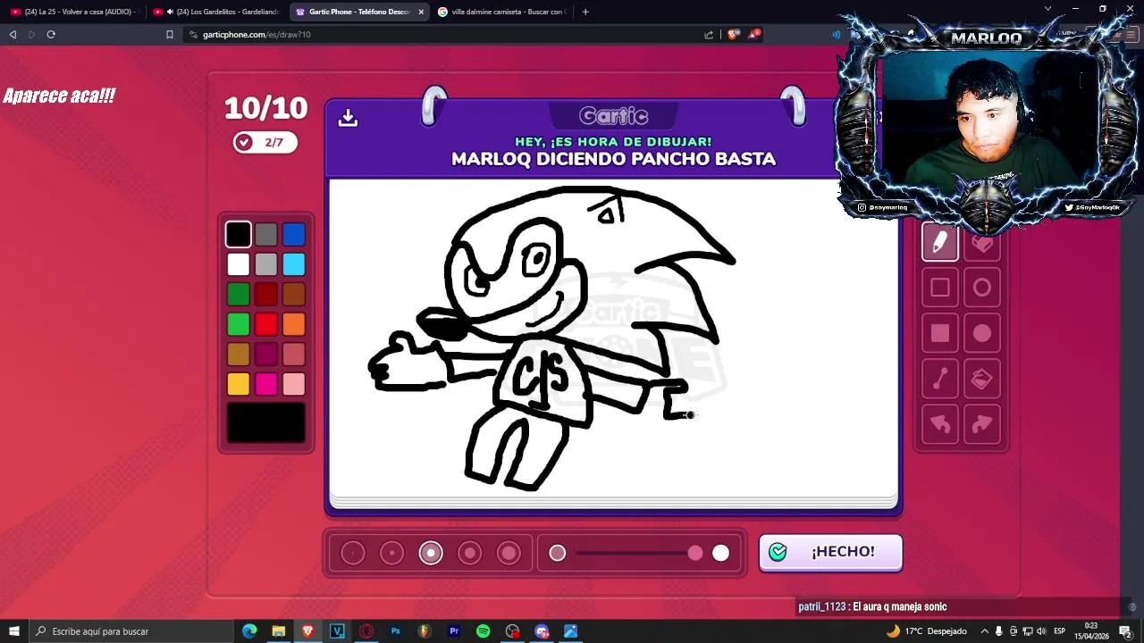
Task: Open the notification center icon
Action: click(x=1125, y=631)
